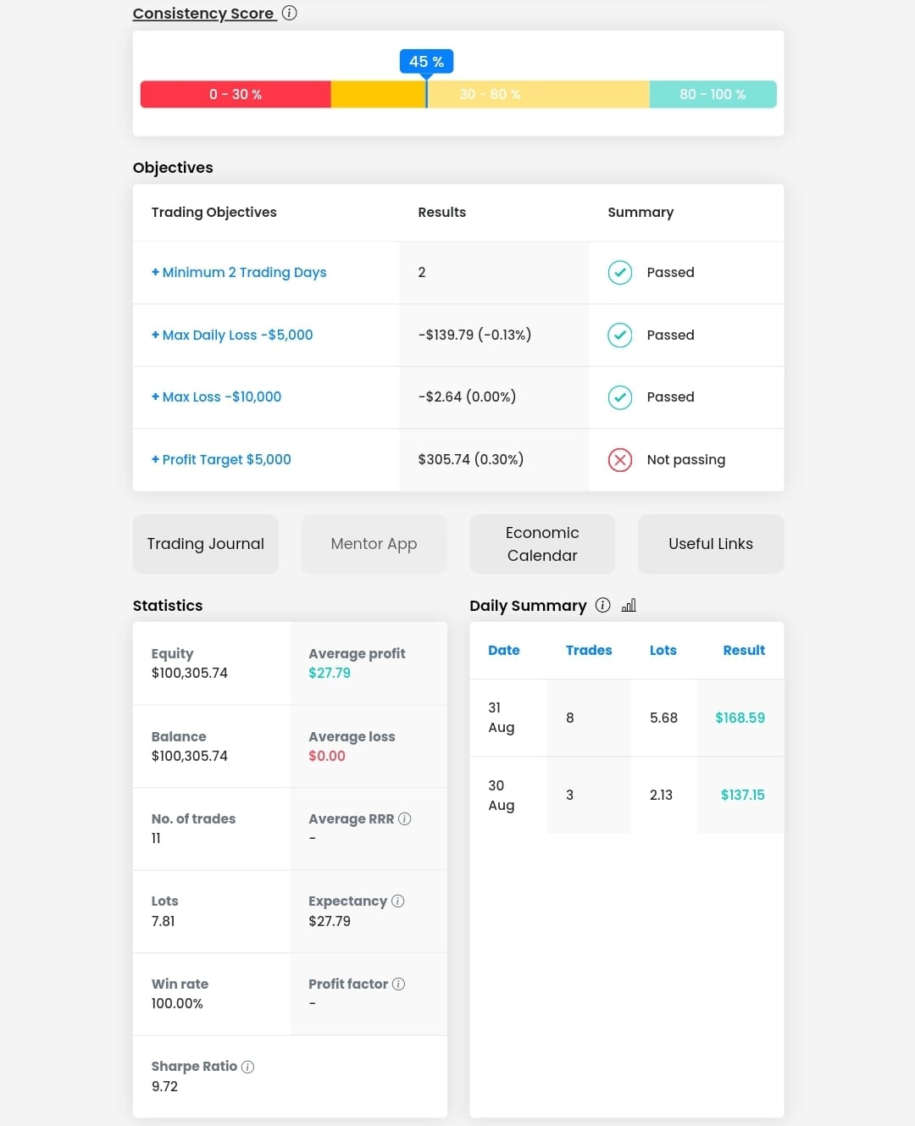The width and height of the screenshot is (915, 1126).
Task: Click the $305.74 (0.30%) profit result
Action: coord(471,459)
